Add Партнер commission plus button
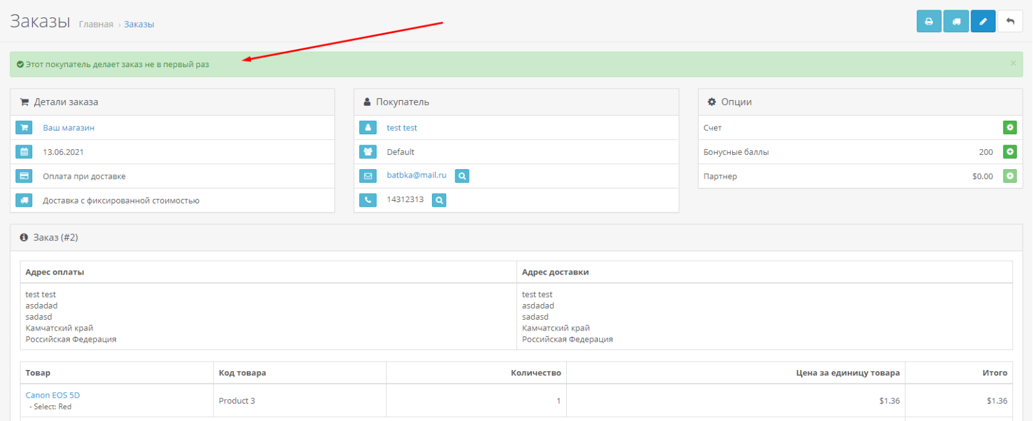The width and height of the screenshot is (1033, 421). (x=1010, y=176)
